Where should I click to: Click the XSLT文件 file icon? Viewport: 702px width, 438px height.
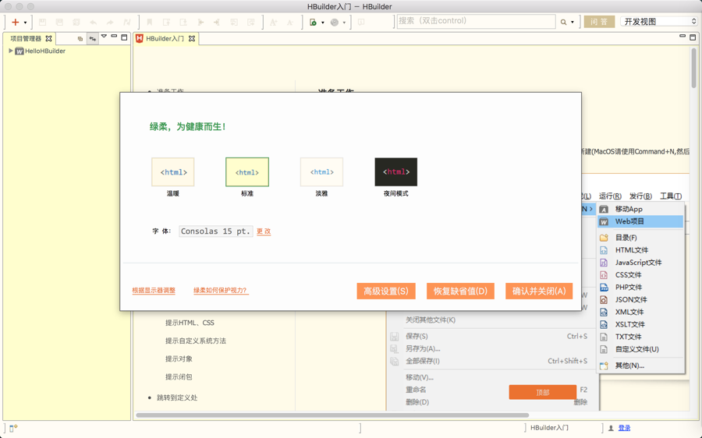point(604,324)
